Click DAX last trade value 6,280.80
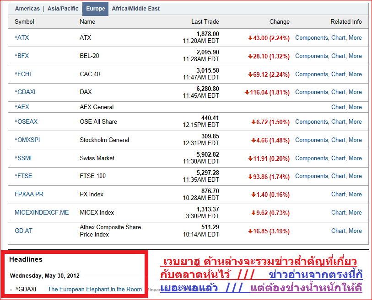This screenshot has height=300, width=372. (x=208, y=89)
